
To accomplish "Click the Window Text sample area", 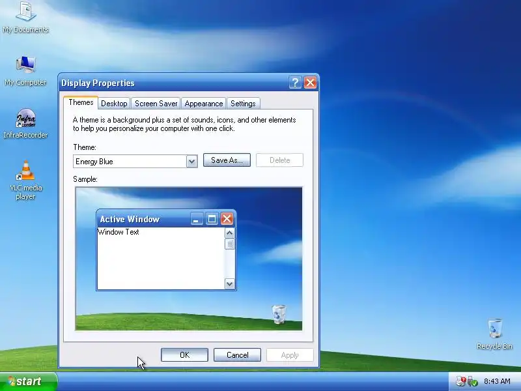I will pos(161,259).
